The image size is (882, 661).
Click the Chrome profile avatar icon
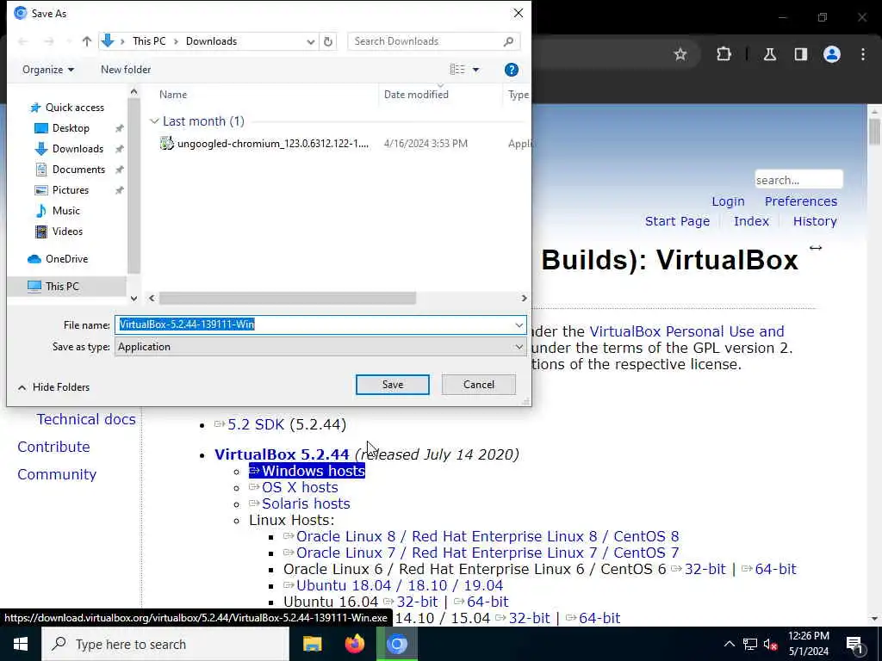click(832, 54)
